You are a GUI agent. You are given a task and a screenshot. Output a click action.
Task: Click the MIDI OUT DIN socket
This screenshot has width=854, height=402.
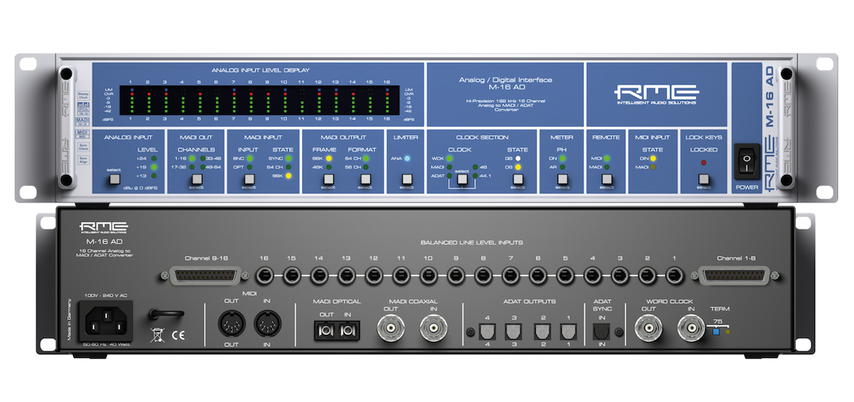point(231,324)
